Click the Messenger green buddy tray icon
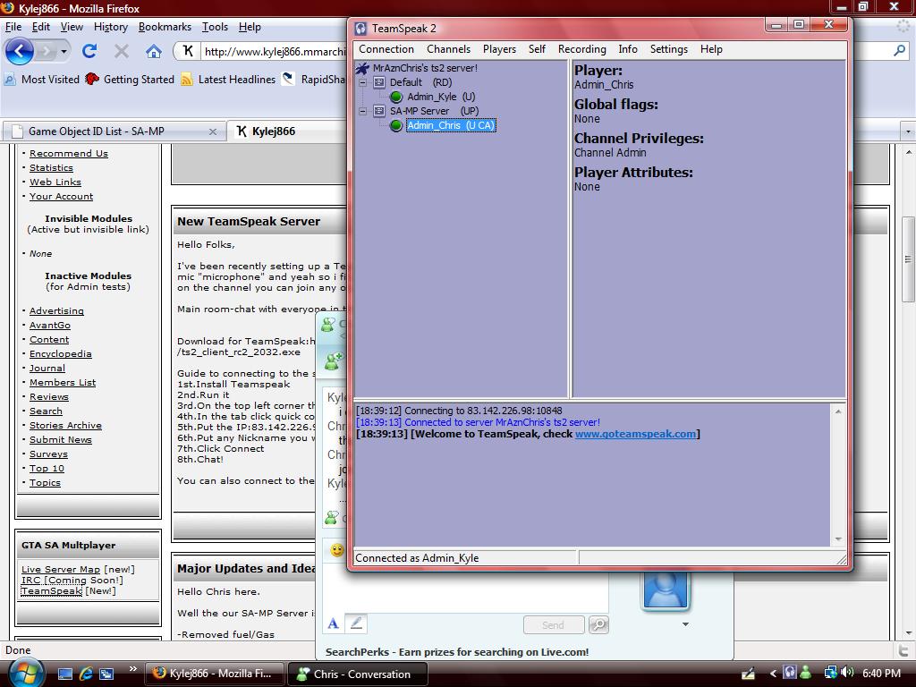This screenshot has width=916, height=687. (x=806, y=673)
